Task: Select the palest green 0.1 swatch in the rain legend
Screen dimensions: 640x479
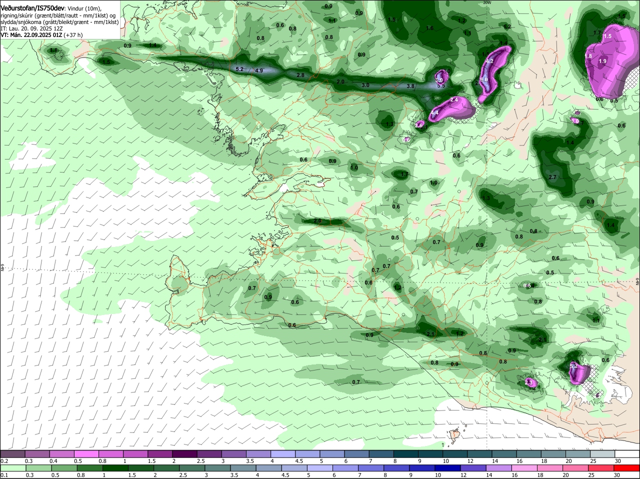Action: tap(12, 468)
